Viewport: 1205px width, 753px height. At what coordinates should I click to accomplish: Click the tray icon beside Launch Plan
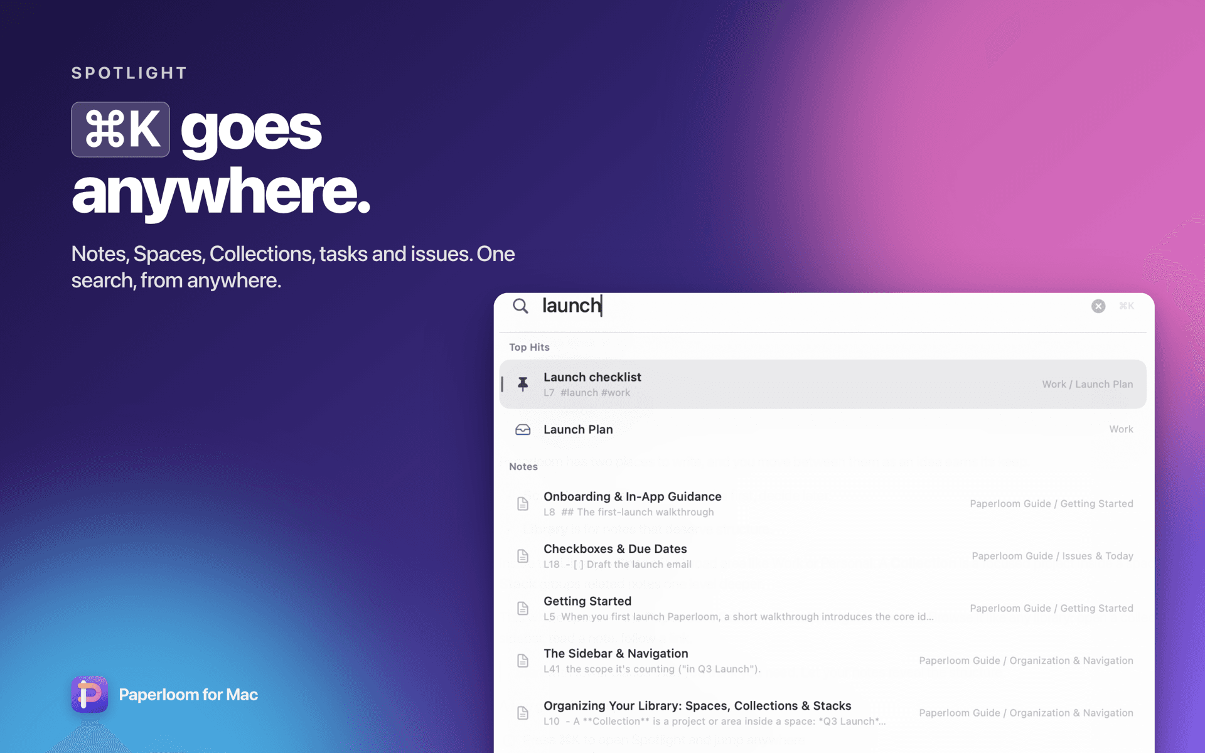coord(523,430)
